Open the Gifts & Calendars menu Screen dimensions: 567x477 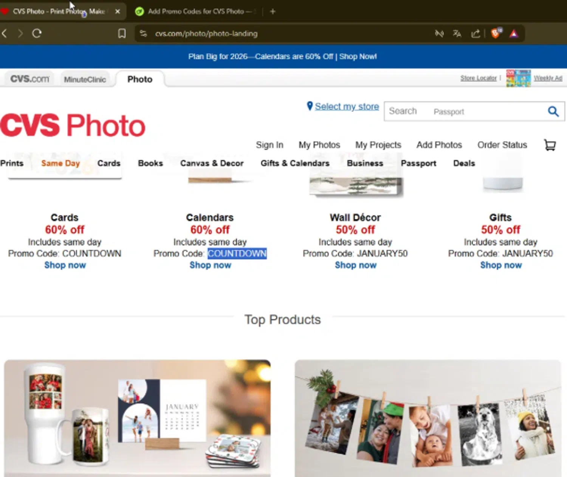tap(295, 163)
